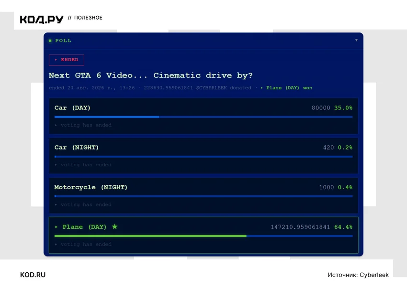Viewport: 407px width, 289px height.
Task: Select the POLL header title
Action: 63,41
